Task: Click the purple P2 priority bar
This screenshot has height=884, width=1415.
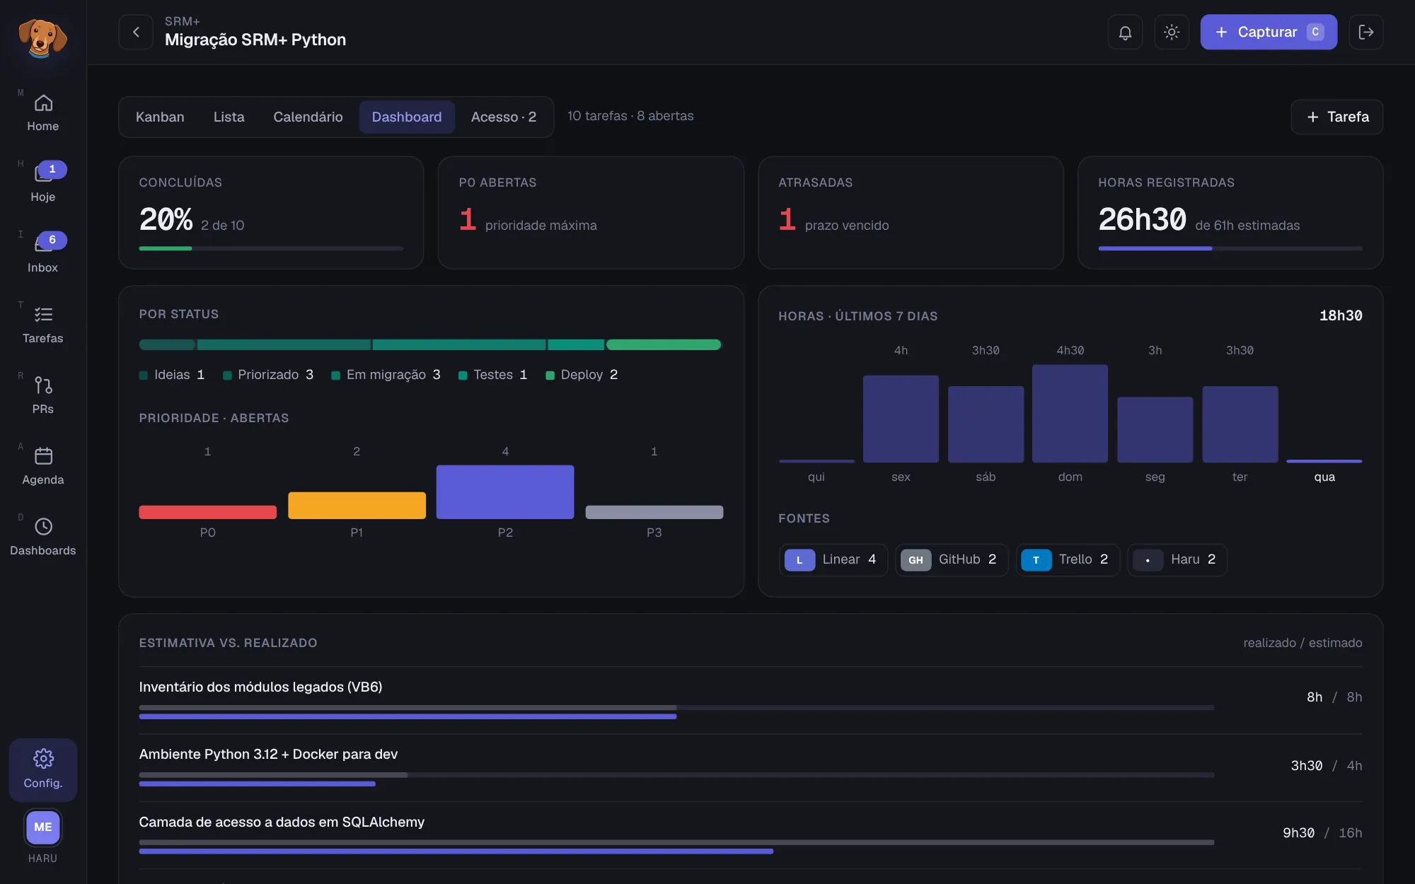Action: (x=505, y=492)
